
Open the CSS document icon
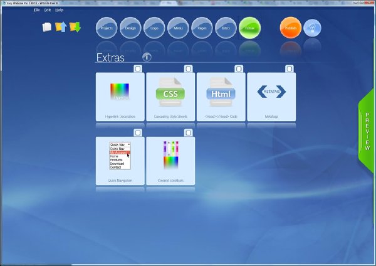[x=170, y=92]
